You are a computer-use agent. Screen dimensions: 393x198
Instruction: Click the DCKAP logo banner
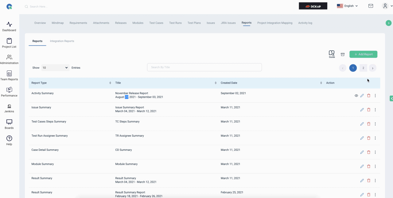tap(313, 6)
